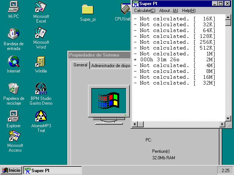Click the 32K Not calculated row

click(x=174, y=24)
